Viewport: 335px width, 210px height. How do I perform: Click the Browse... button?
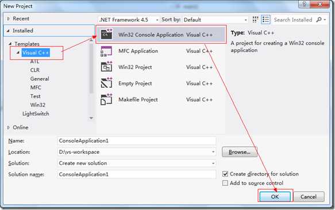pyautogui.click(x=240, y=152)
